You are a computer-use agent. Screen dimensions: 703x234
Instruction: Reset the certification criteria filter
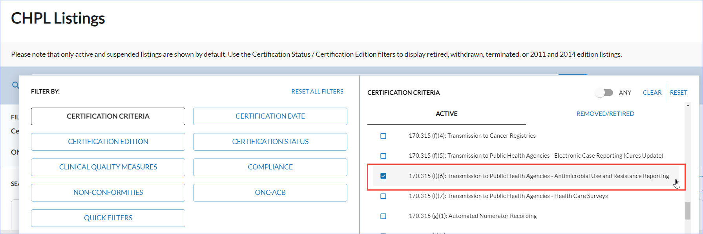coord(678,93)
